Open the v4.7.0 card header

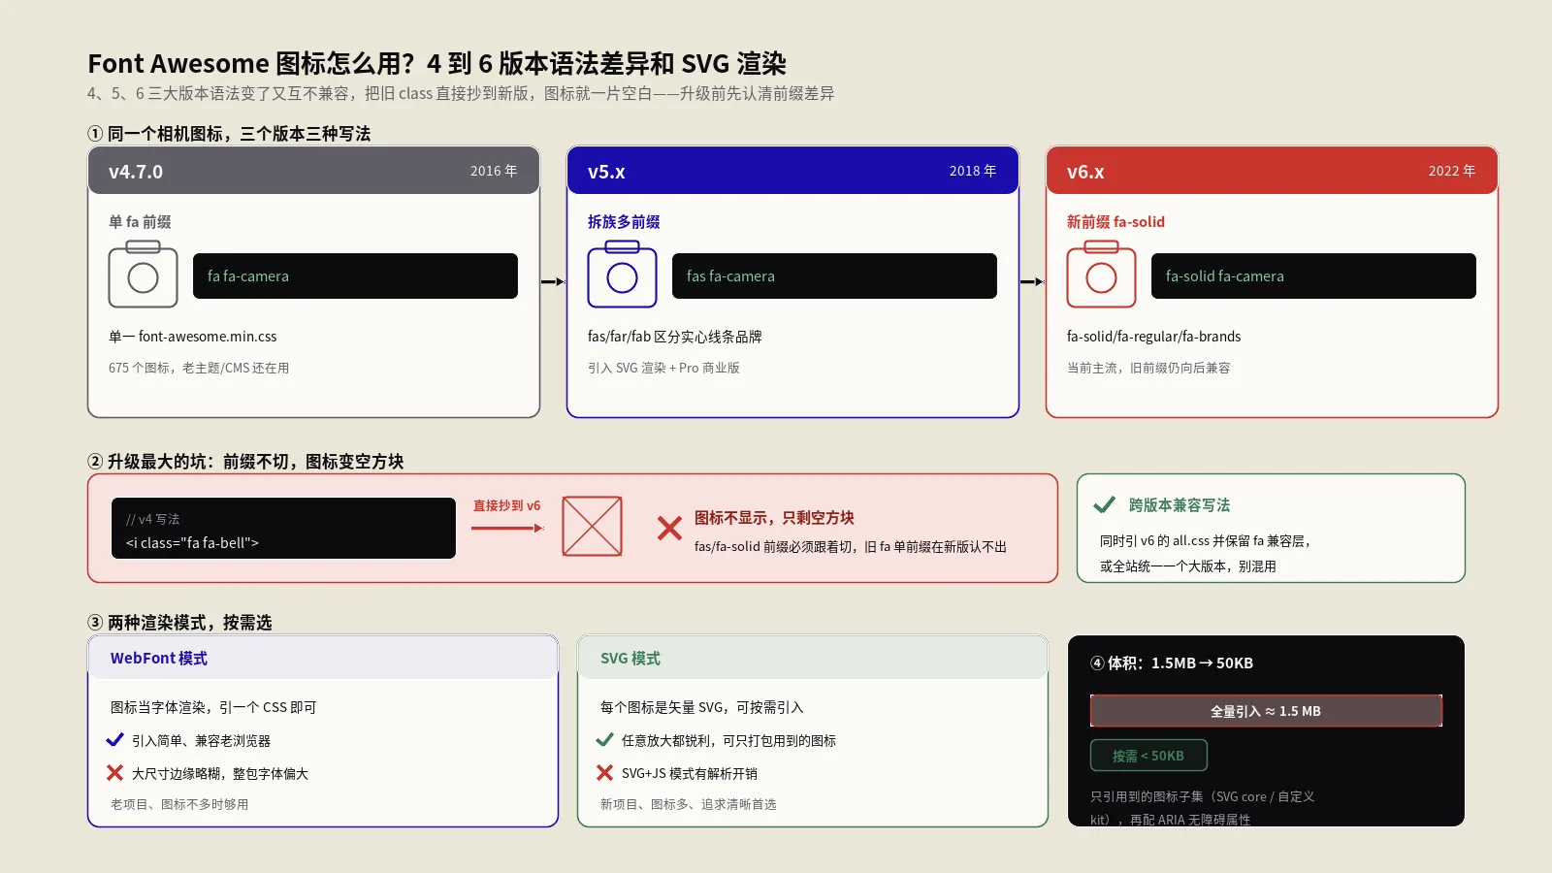(313, 171)
